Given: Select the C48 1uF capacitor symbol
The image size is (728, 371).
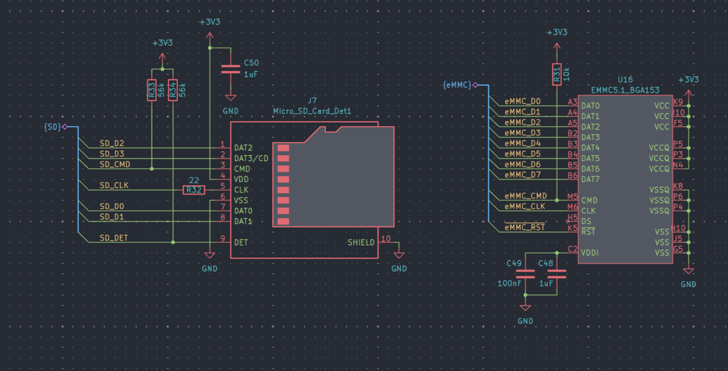Looking at the screenshot, I should (x=556, y=275).
